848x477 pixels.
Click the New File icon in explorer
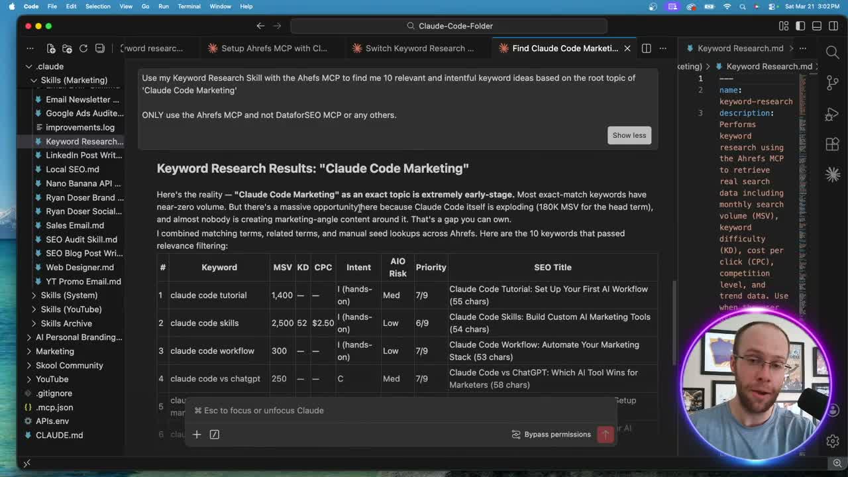51,48
